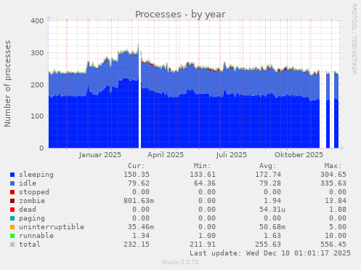Click the total legend color swatch
The width and height of the screenshot is (361, 270).
(12, 245)
